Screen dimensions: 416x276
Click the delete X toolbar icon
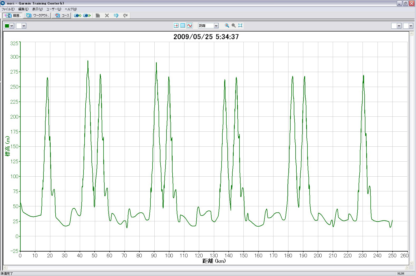tap(107, 16)
